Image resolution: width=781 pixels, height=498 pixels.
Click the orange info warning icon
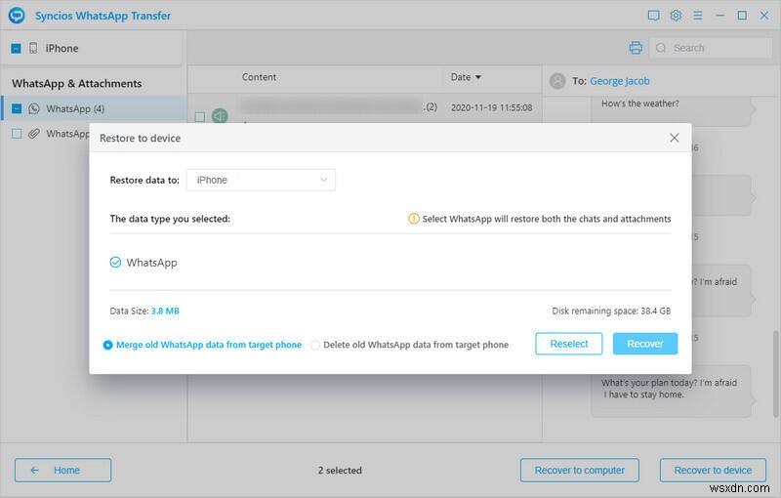click(413, 219)
